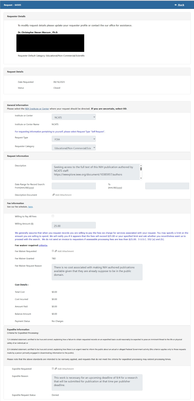Expand the Requester Category dropdown
This screenshot has width=194, height=401.
pyautogui.click(x=74, y=148)
